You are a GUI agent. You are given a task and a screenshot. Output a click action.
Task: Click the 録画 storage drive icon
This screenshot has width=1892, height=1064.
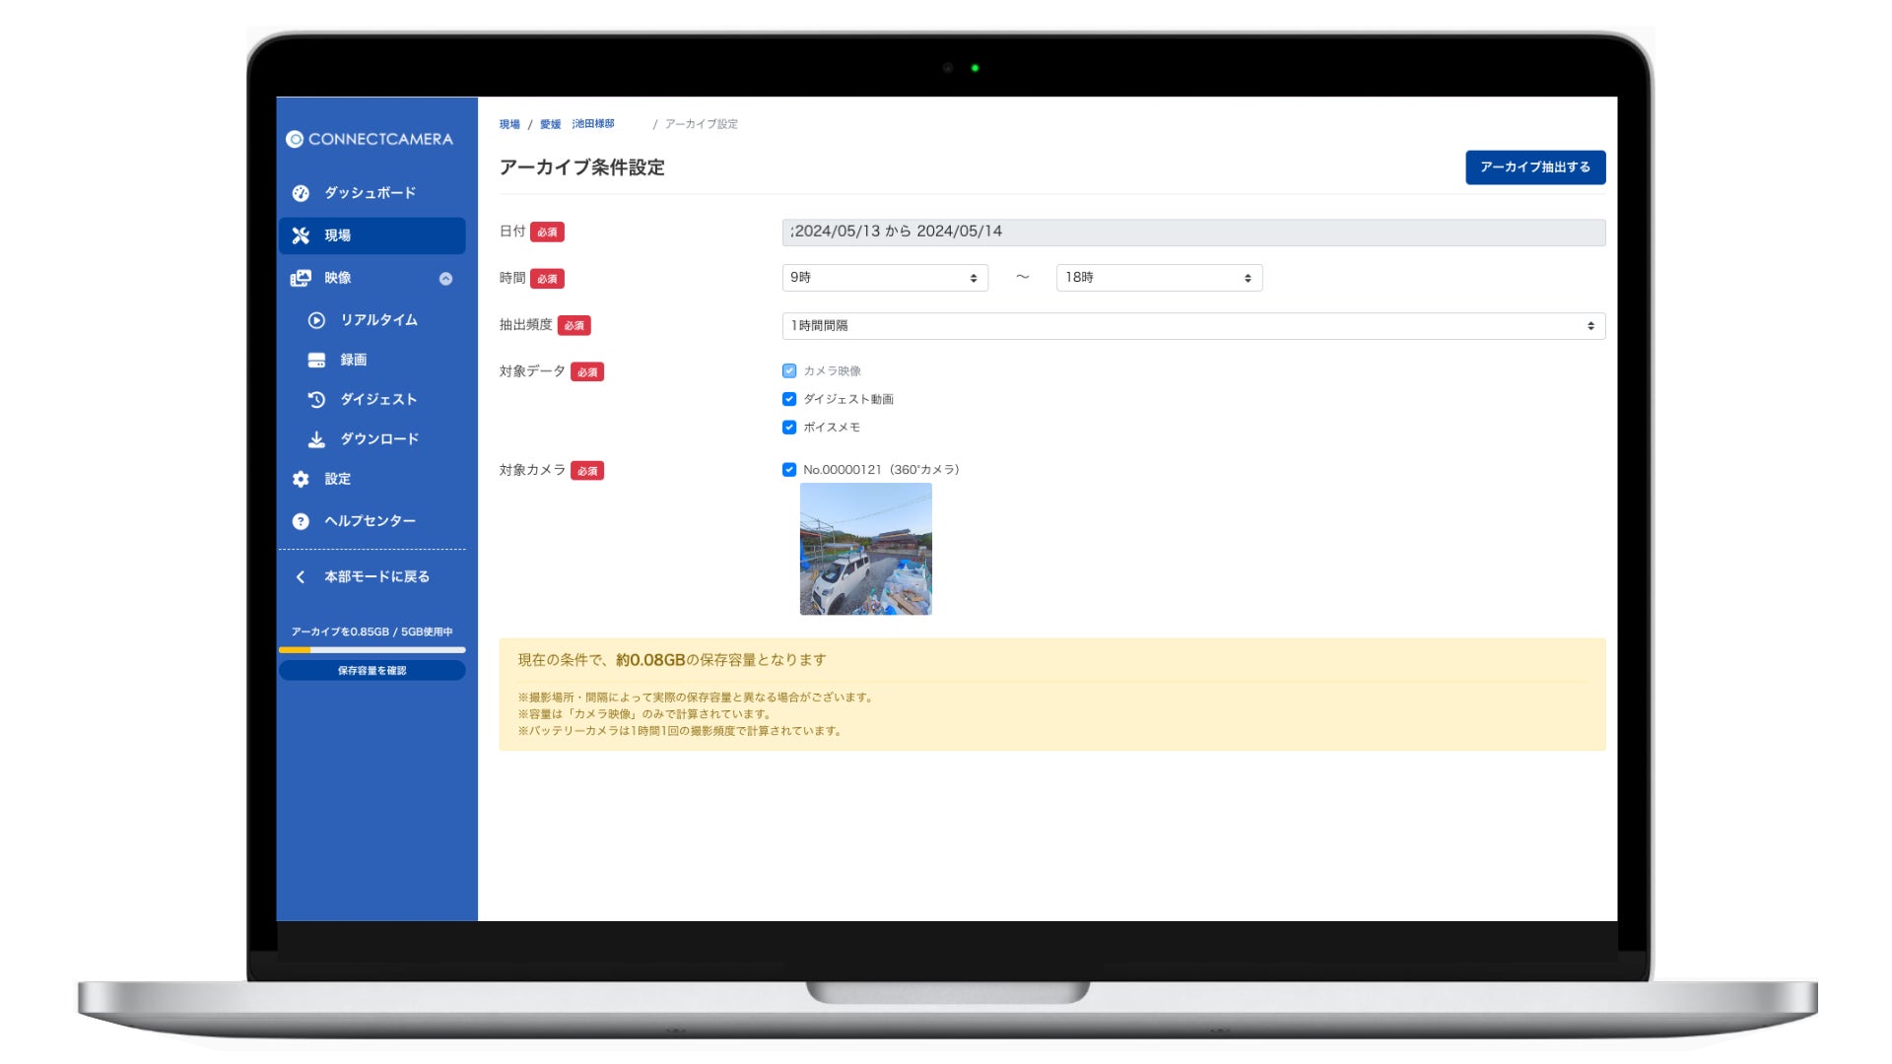tap(316, 361)
